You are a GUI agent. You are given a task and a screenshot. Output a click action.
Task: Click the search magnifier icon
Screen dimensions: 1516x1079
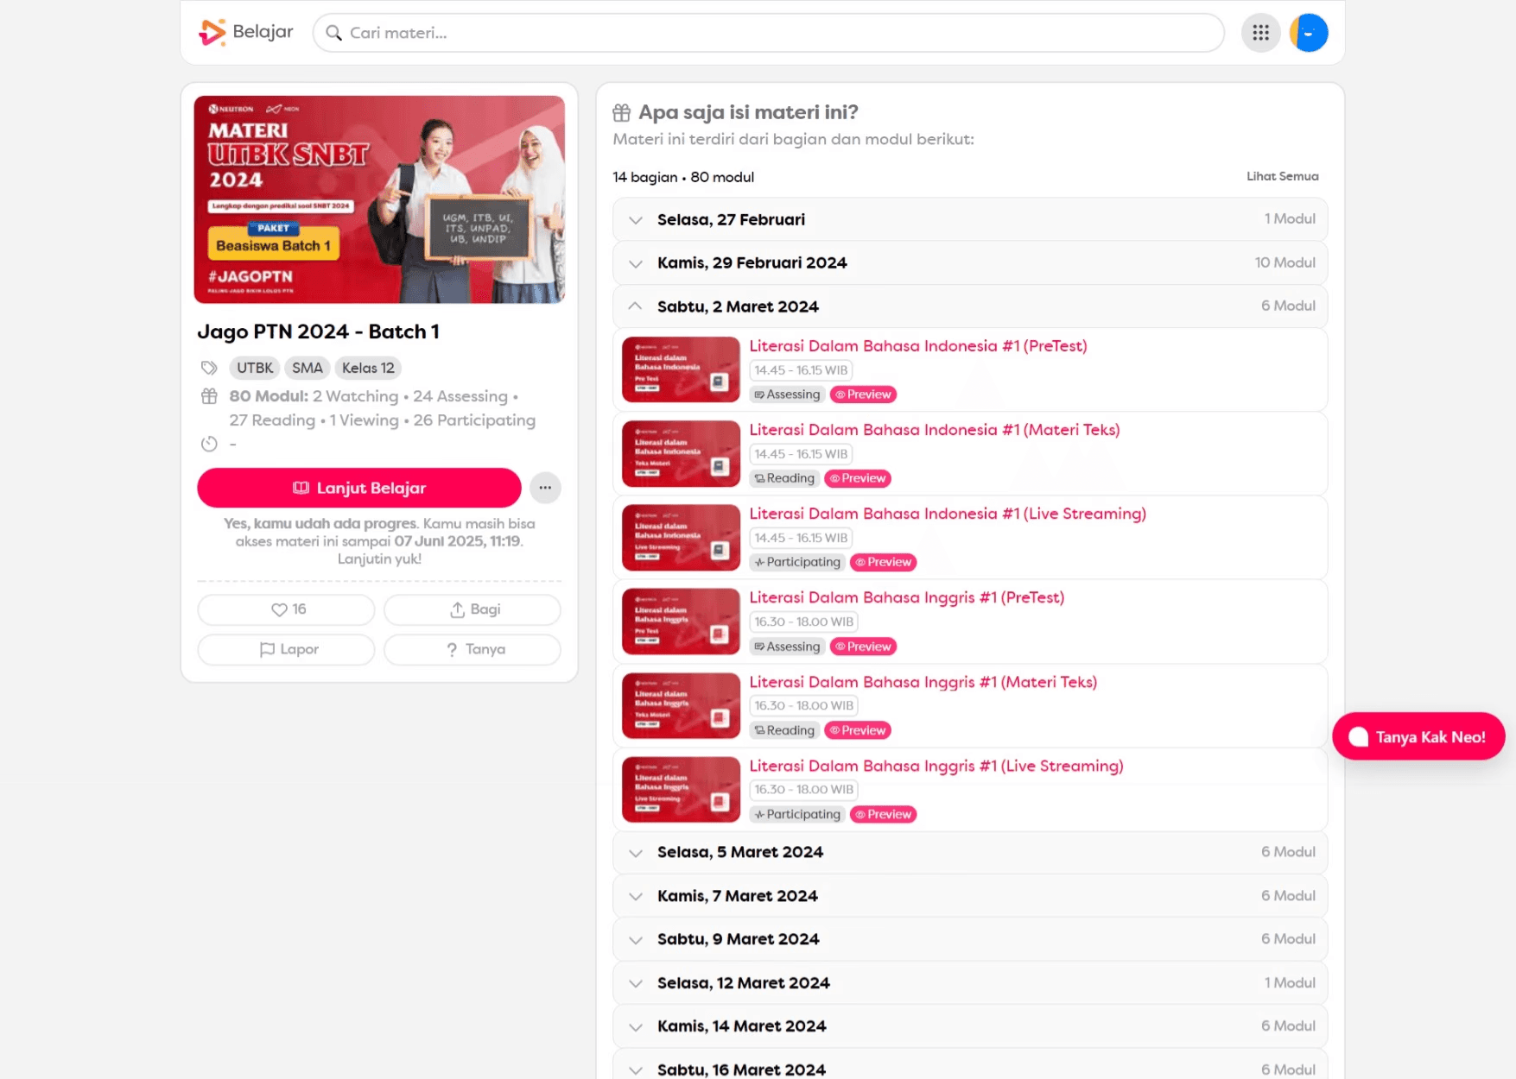pyautogui.click(x=333, y=33)
